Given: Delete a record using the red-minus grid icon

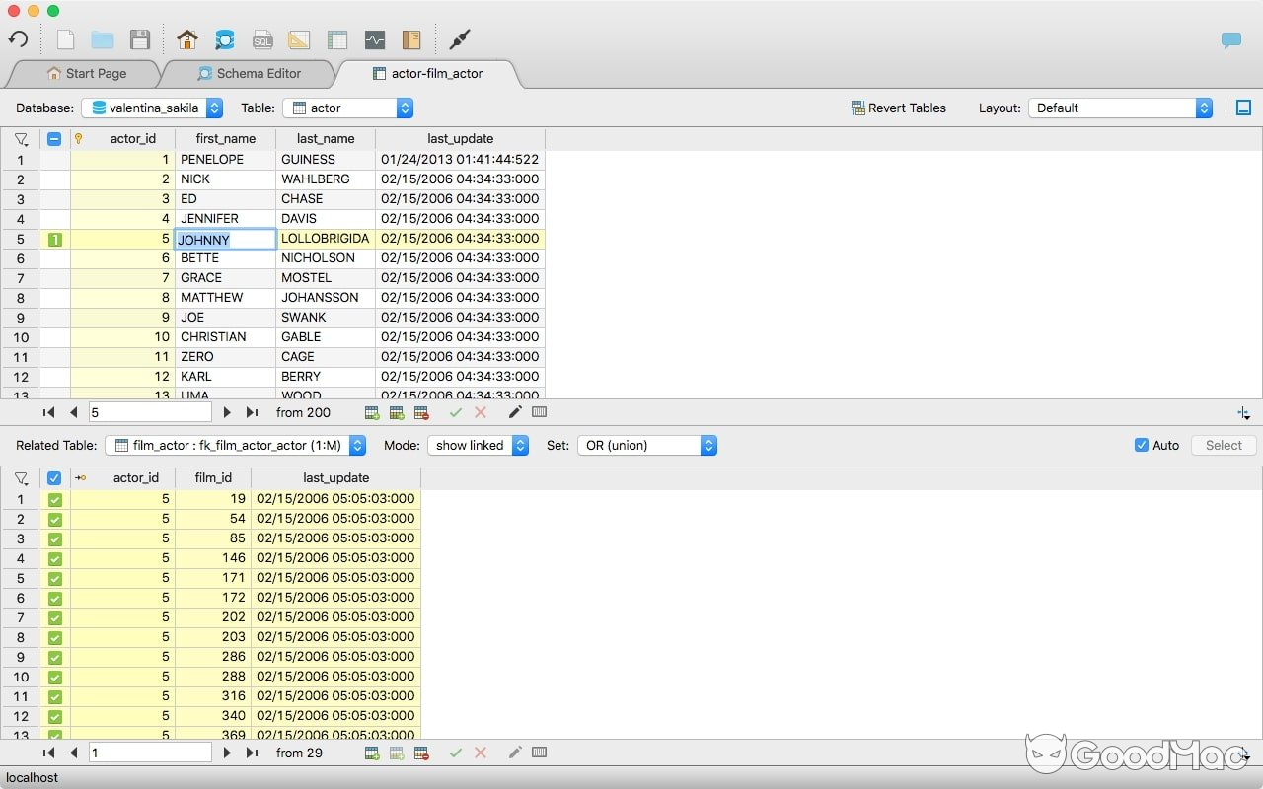Looking at the screenshot, I should point(421,411).
